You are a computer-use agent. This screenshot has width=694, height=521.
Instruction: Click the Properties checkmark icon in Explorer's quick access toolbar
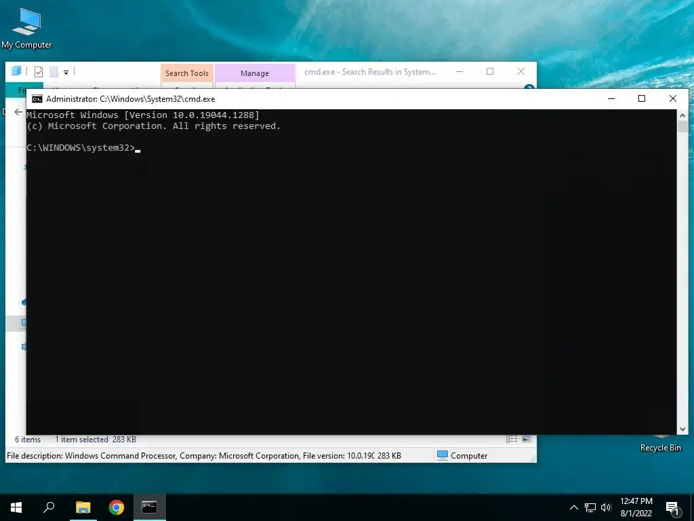(x=39, y=72)
